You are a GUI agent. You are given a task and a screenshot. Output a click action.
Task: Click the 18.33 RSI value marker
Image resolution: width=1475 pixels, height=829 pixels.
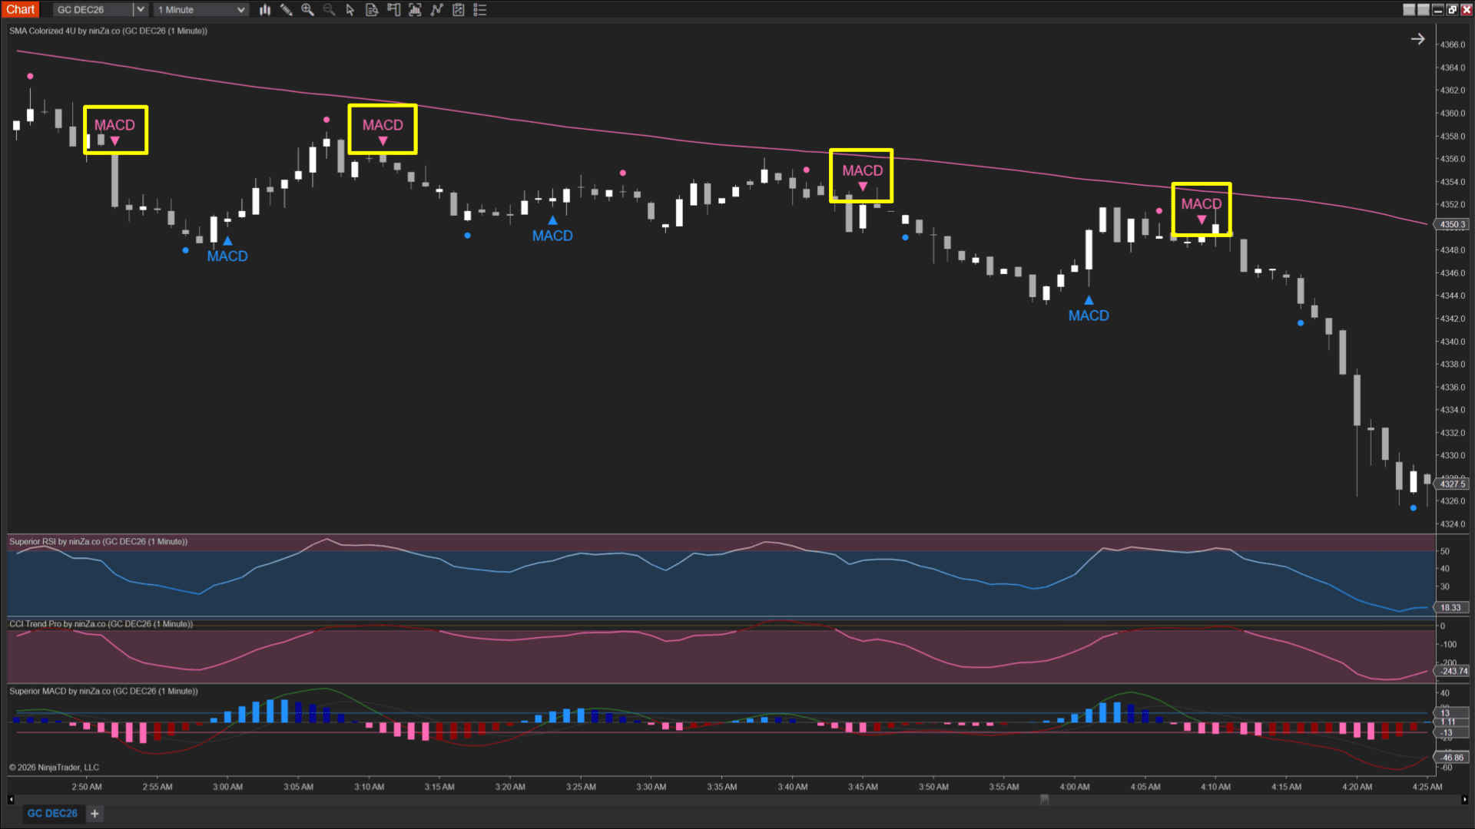pos(1450,608)
